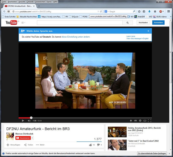173x157 pixels.
Task: Click the uploader's avatar thumbnail
Action: click(x=10, y=136)
